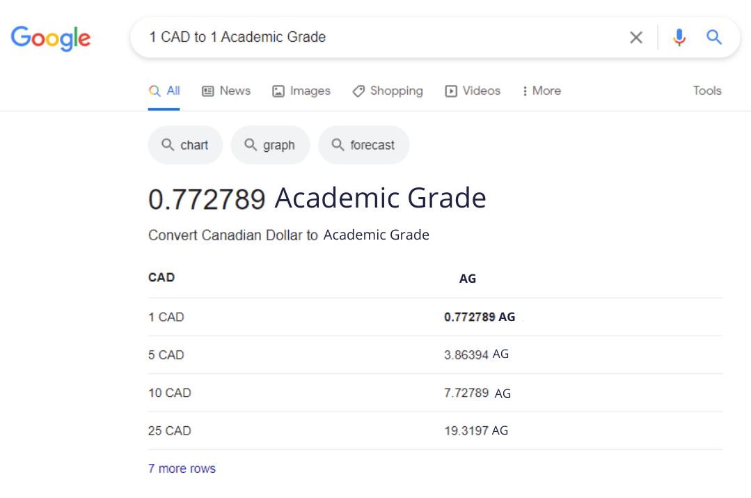The height and width of the screenshot is (498, 751).
Task: Select the 7.72789 AG value
Action: tap(477, 393)
